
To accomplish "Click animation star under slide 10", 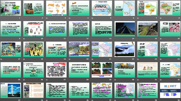I will click(x=24, y=39).
